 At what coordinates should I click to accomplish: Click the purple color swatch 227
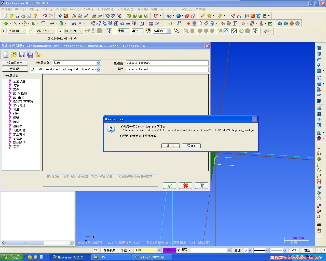coord(169,250)
